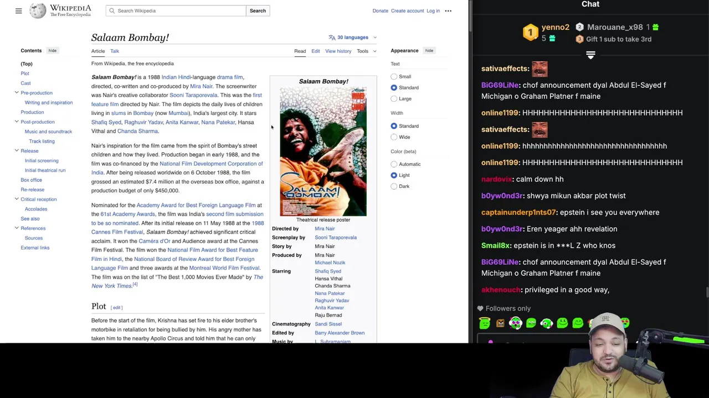Viewport: 709px width, 398px height.
Task: Jump to Box office in contents
Action: [31, 180]
